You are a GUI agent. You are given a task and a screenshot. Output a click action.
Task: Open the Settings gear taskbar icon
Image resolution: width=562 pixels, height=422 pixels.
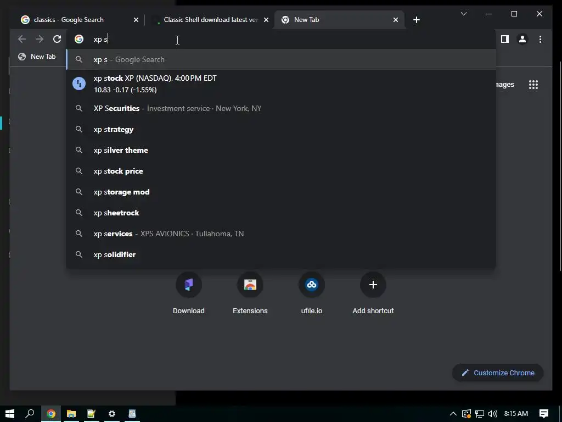click(x=112, y=414)
